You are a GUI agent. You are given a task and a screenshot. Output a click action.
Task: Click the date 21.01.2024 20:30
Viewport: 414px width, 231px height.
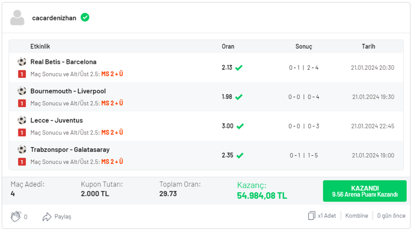[x=373, y=68]
